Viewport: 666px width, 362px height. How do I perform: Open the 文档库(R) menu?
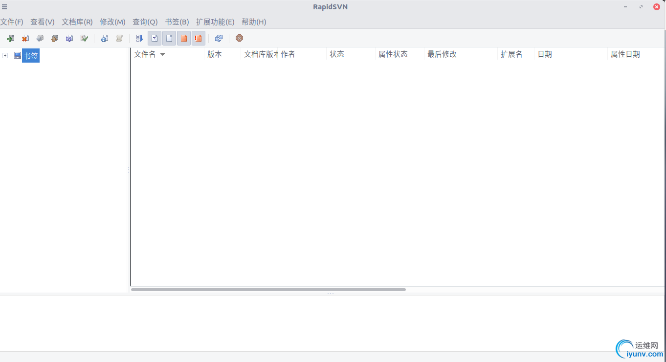click(77, 22)
